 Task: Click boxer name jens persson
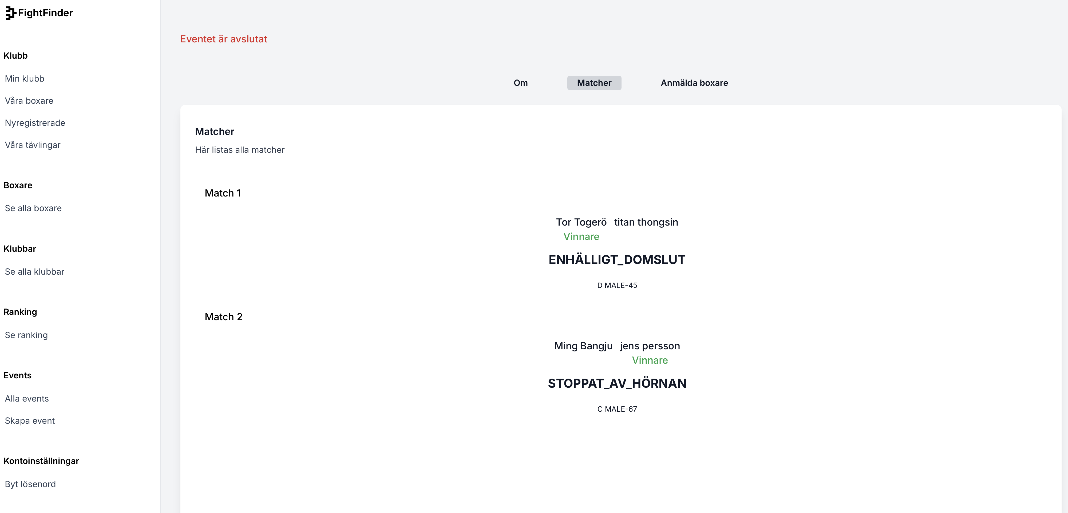pos(650,346)
